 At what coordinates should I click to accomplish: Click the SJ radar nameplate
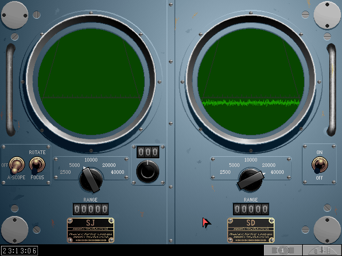point(90,230)
